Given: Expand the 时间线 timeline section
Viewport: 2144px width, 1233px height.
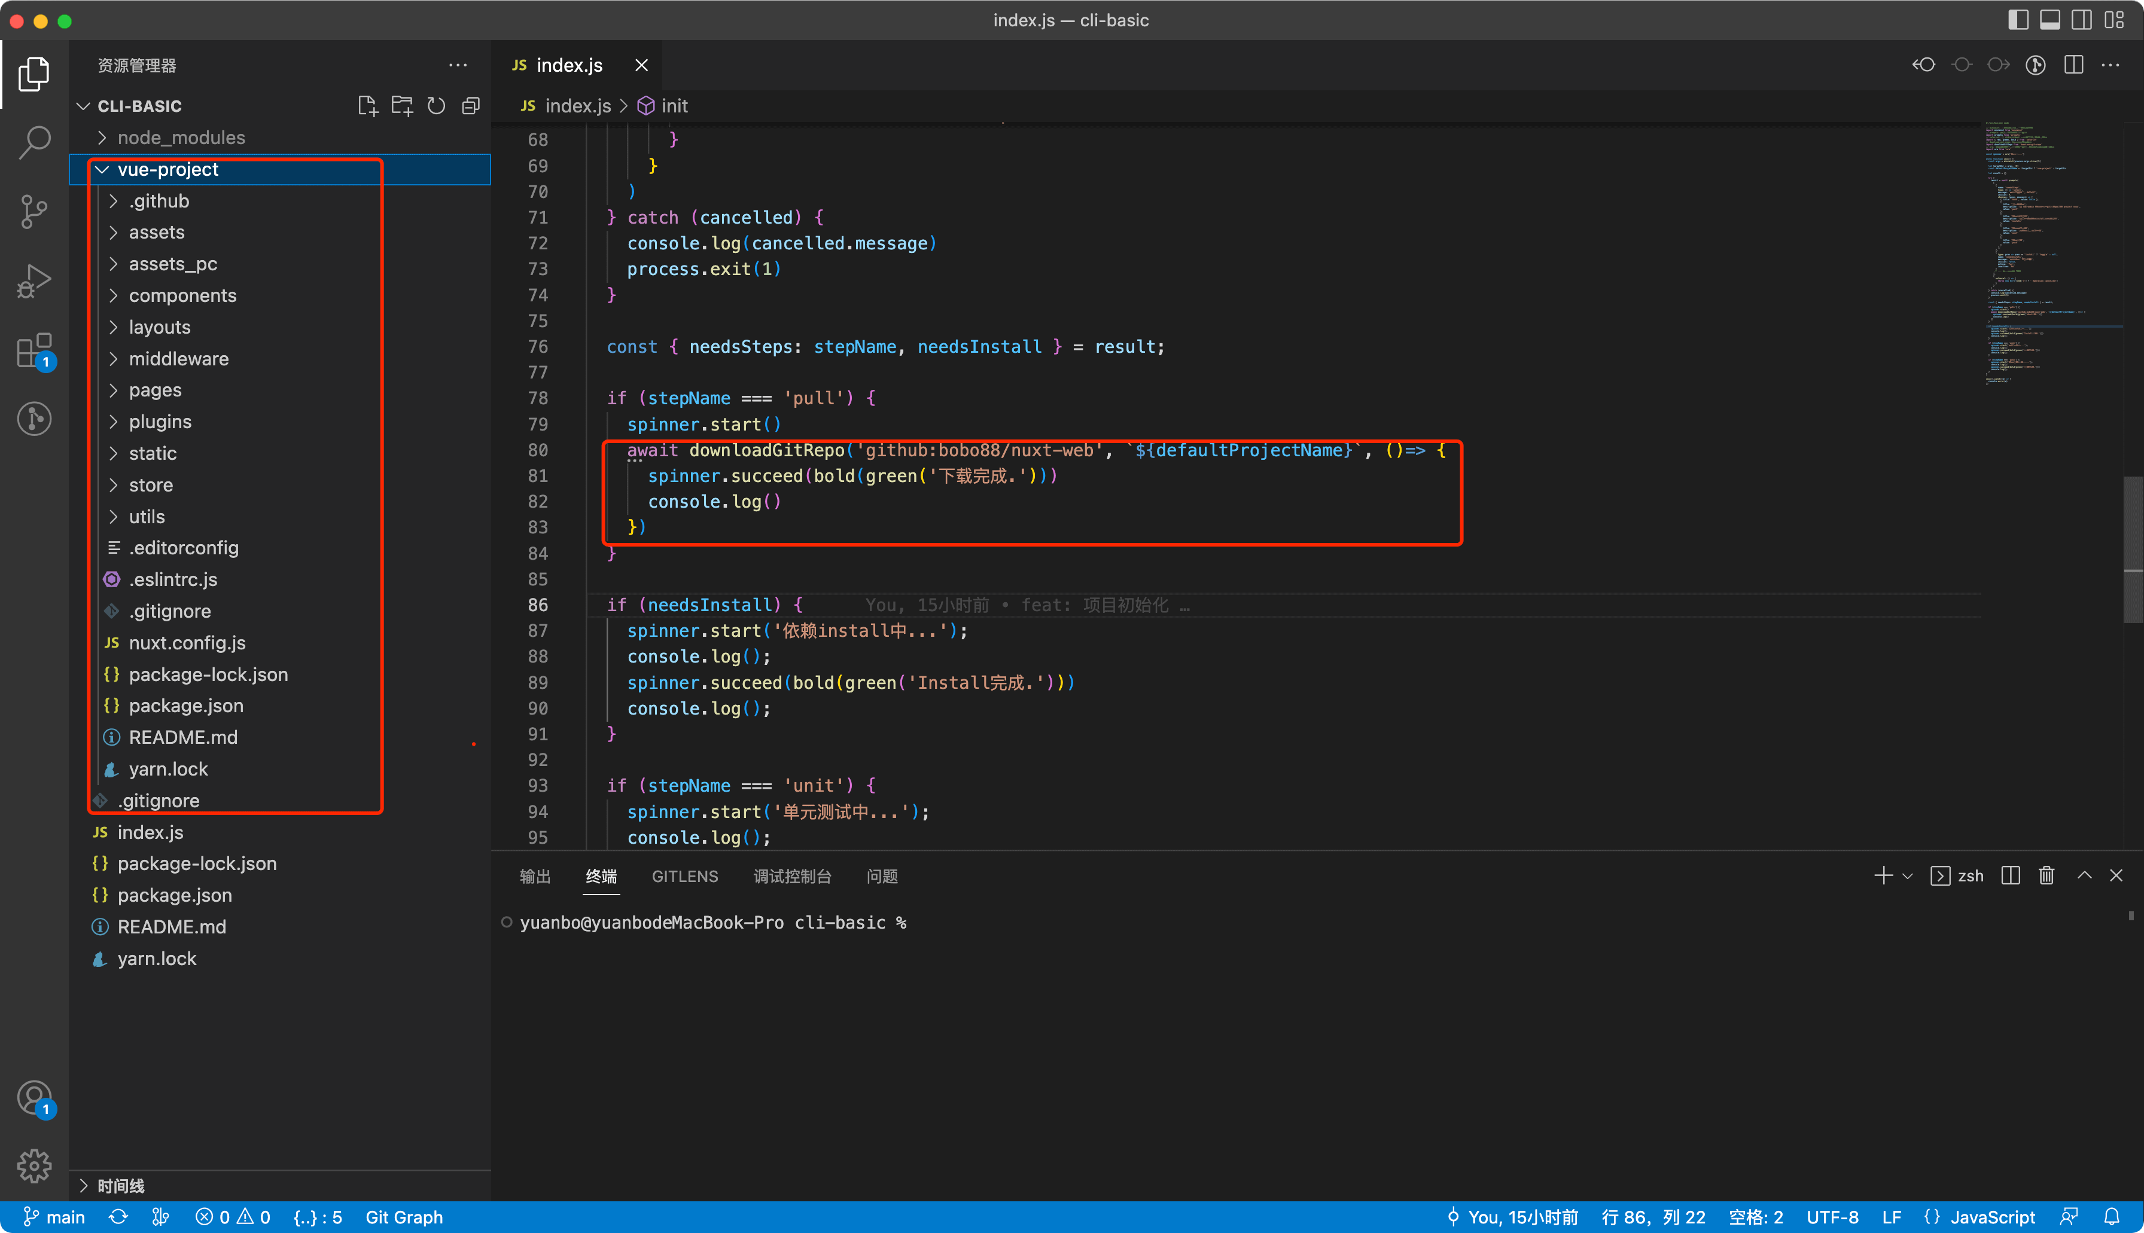Looking at the screenshot, I should coord(279,1186).
